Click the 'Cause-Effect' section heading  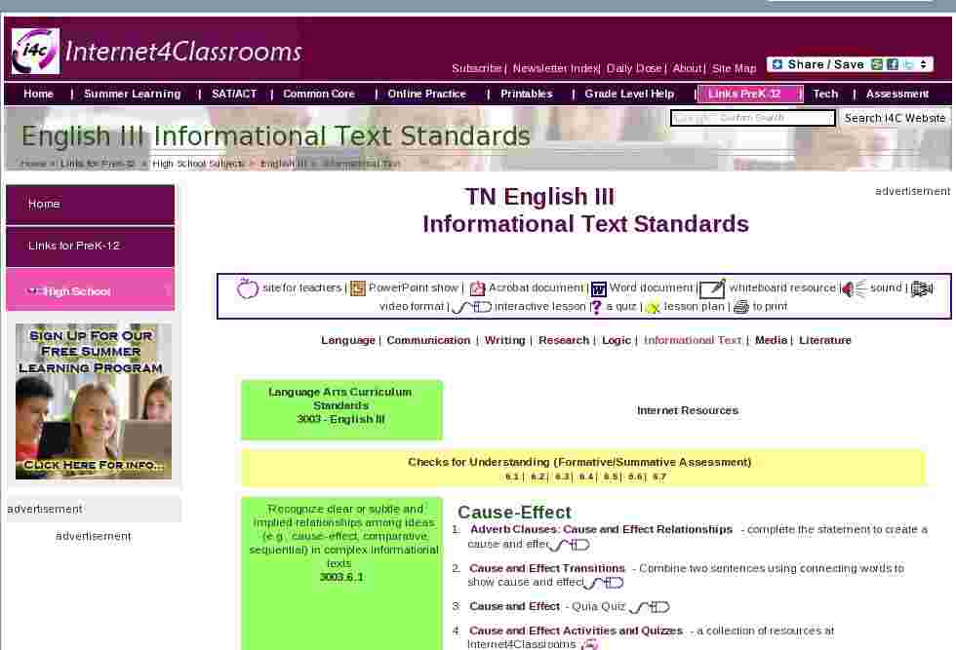point(515,513)
